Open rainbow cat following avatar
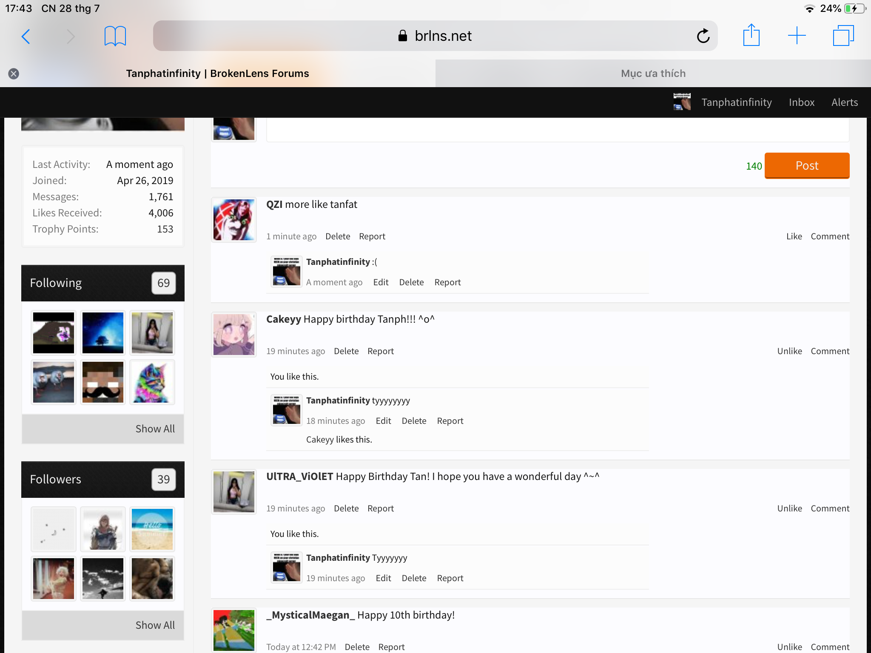 tap(152, 382)
